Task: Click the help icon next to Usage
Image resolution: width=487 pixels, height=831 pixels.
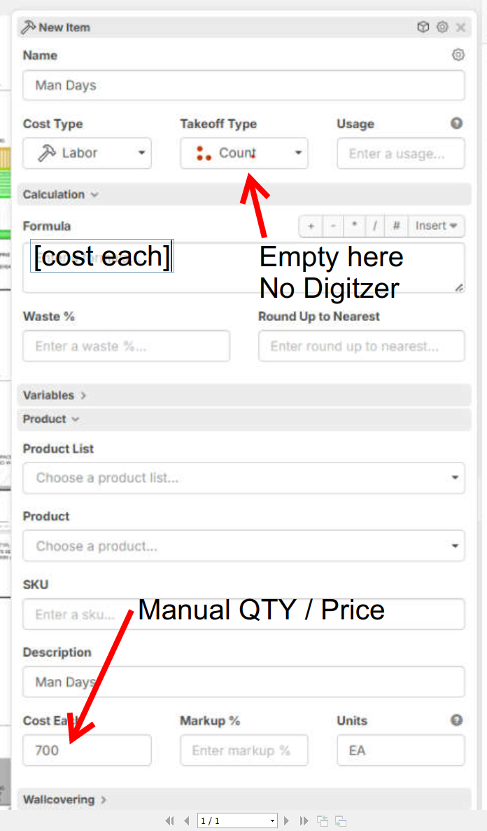Action: coord(456,123)
